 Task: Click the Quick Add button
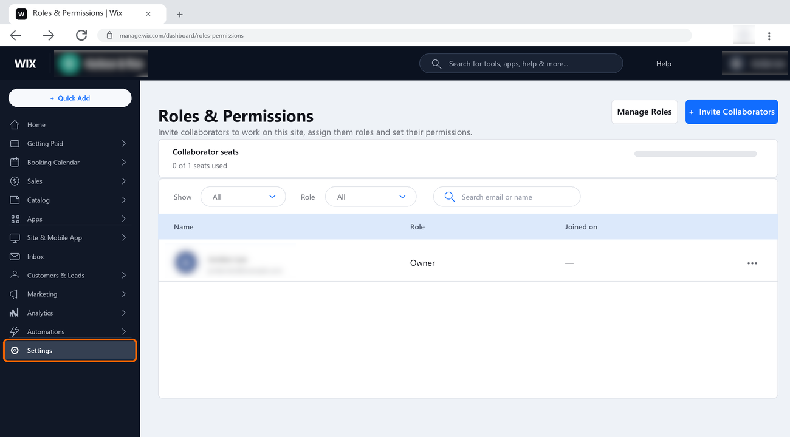[x=70, y=98]
